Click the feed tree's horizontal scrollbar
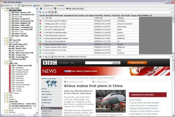Screen dimensions: 175x117 point(18,115)
